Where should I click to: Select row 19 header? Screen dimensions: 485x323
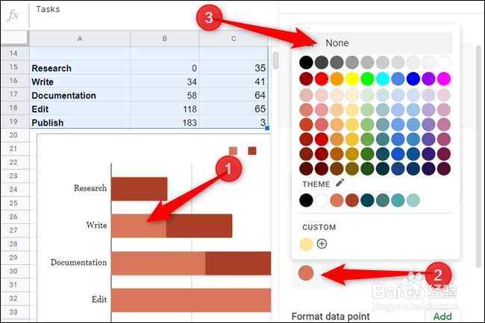(x=13, y=121)
